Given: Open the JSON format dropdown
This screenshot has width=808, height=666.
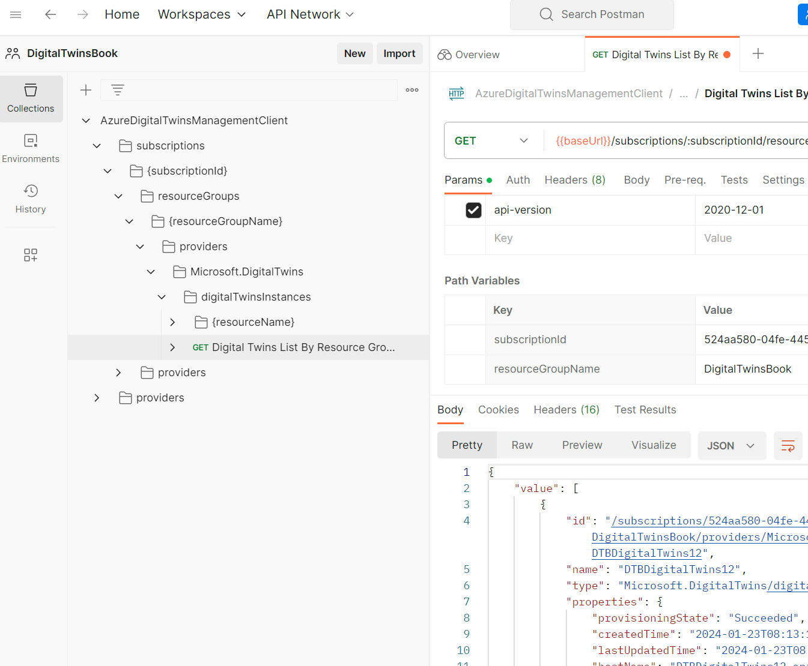Looking at the screenshot, I should 732,446.
